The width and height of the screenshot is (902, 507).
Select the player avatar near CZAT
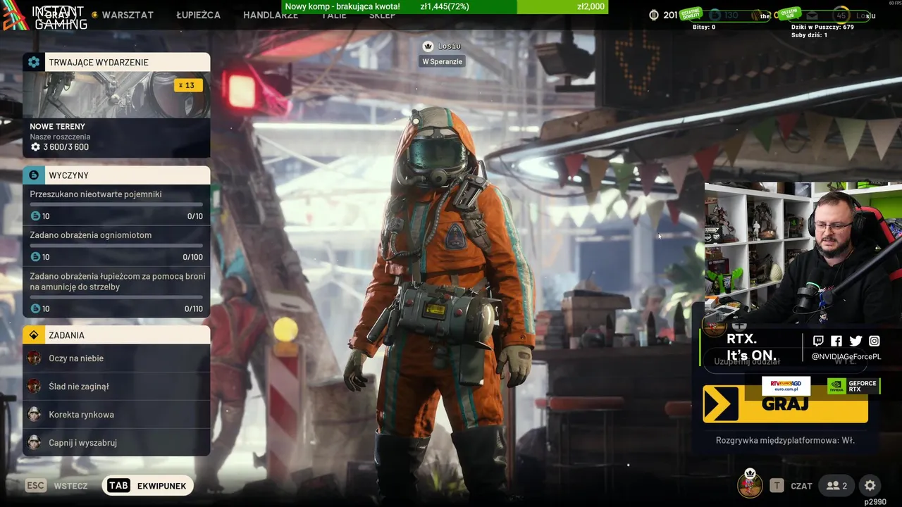click(x=750, y=484)
